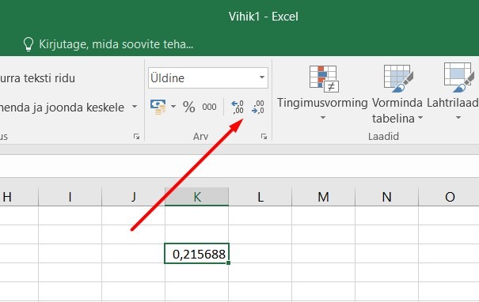Apply thousands separator (000) style
This screenshot has height=302, width=479.
(x=209, y=107)
